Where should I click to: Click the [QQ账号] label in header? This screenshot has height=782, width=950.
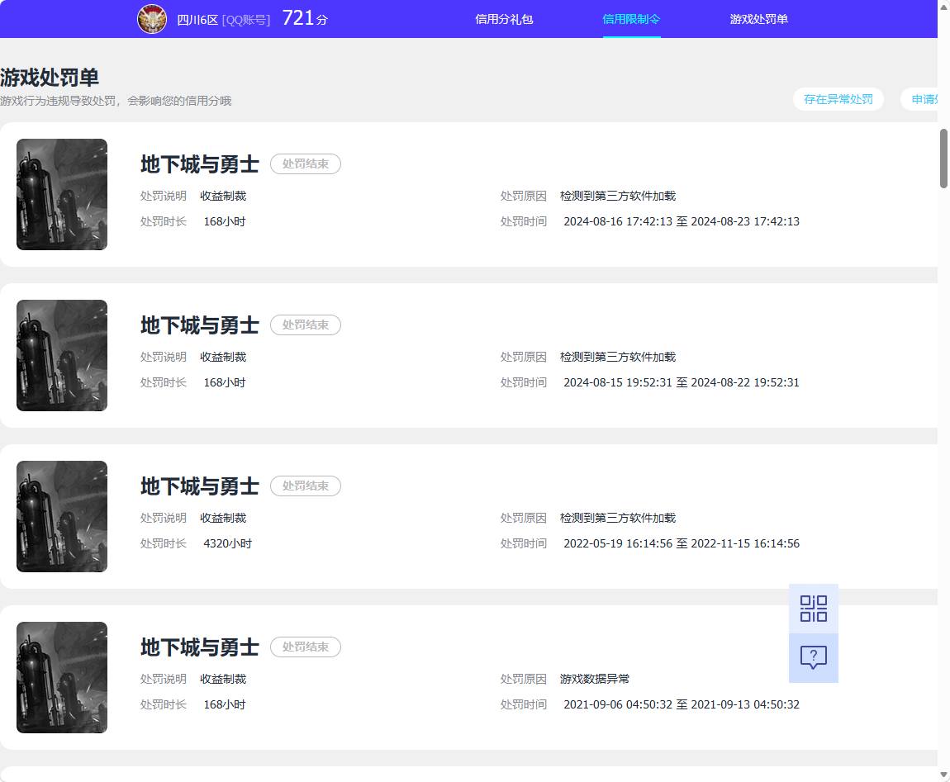pyautogui.click(x=246, y=20)
